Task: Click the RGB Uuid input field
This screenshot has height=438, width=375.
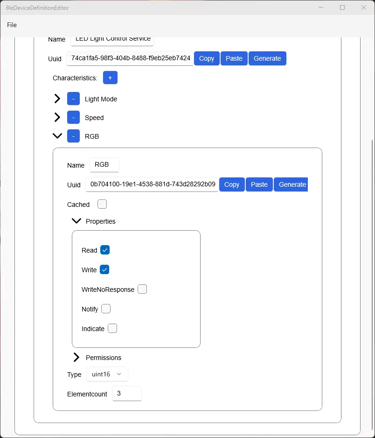Action: 152,184
